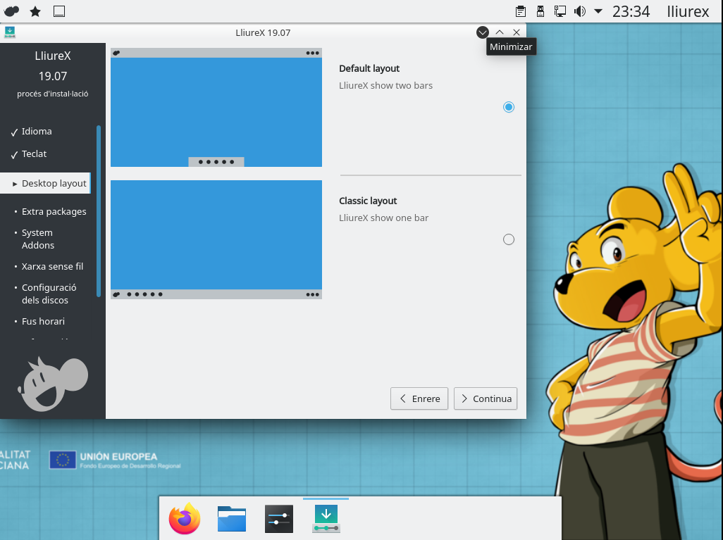Open the lliurex user menu

click(x=688, y=11)
